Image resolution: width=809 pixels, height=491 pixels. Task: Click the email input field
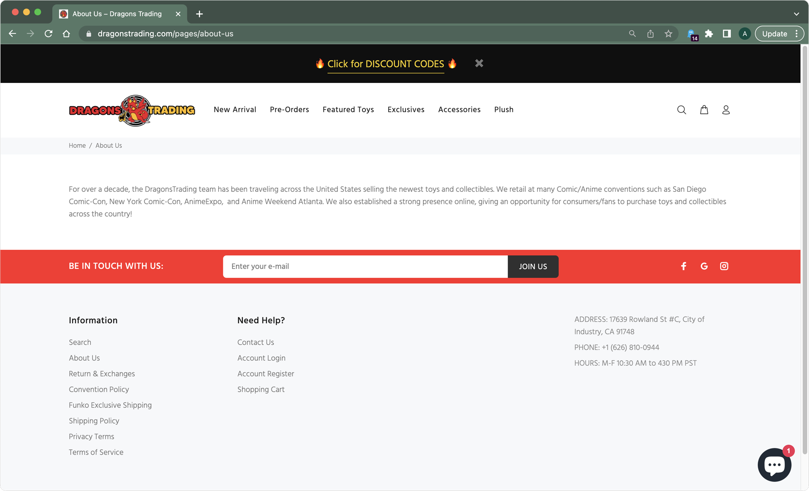click(x=365, y=267)
